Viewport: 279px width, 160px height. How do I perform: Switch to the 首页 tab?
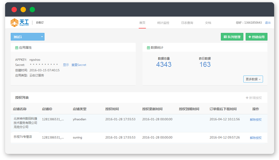(x=142, y=23)
